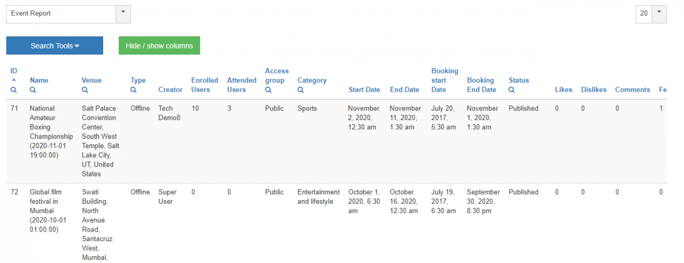This screenshot has width=684, height=263.
Task: Sort by the Attended Users header
Action: (242, 85)
